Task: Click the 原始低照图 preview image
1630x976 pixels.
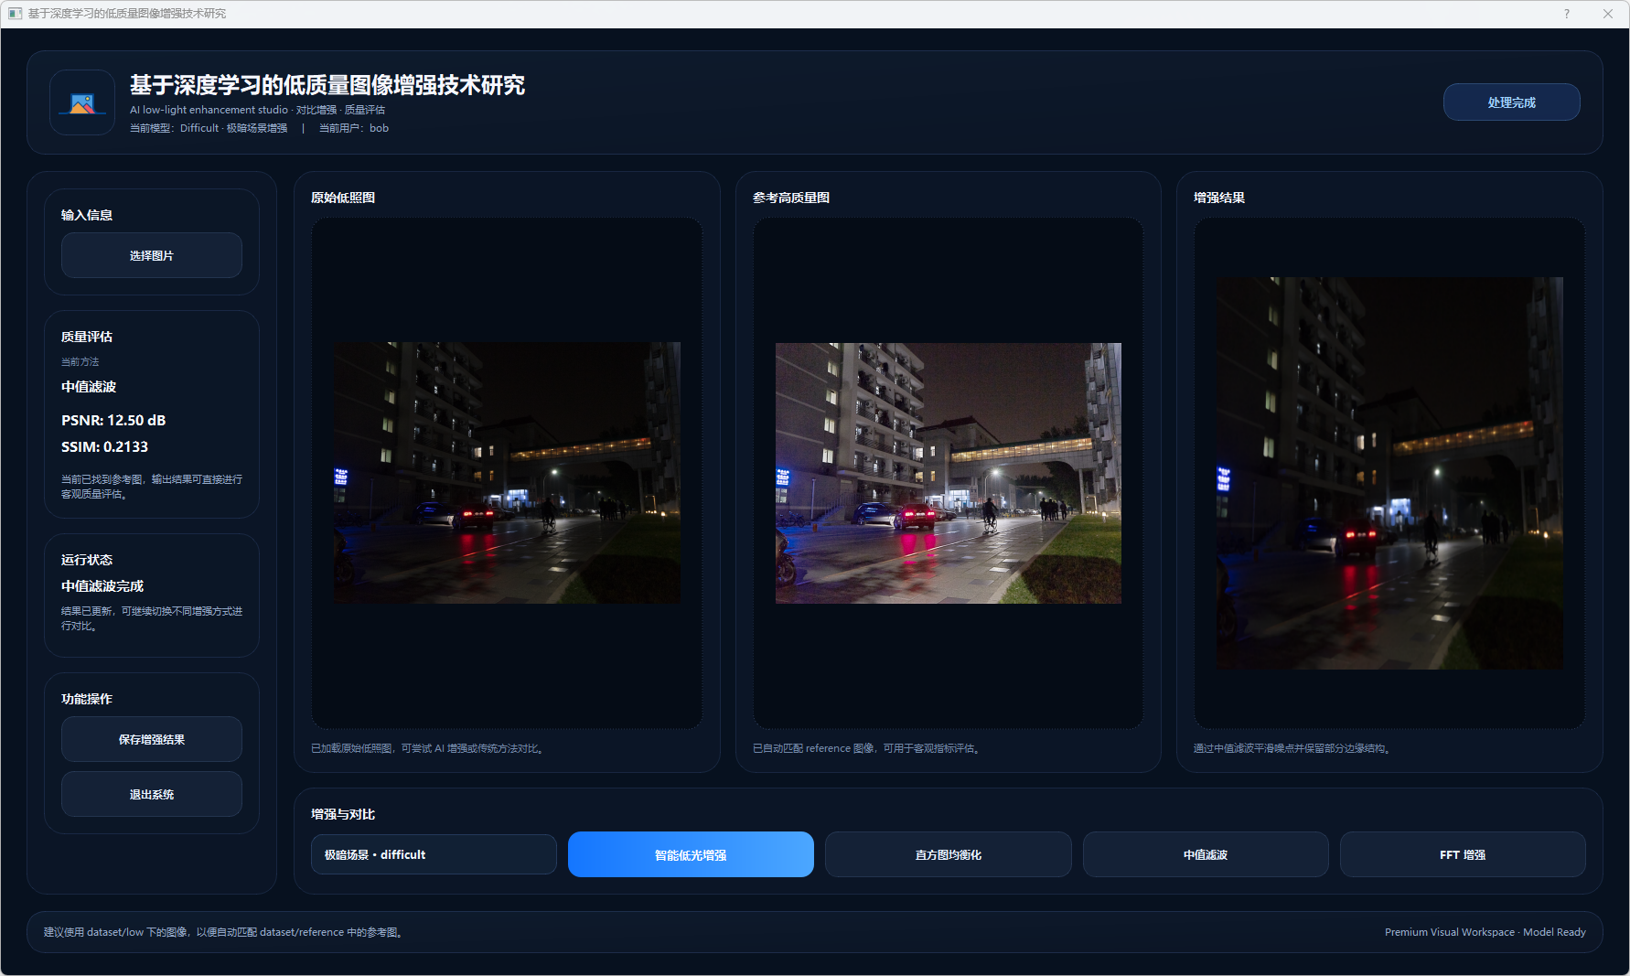Action: [x=507, y=473]
